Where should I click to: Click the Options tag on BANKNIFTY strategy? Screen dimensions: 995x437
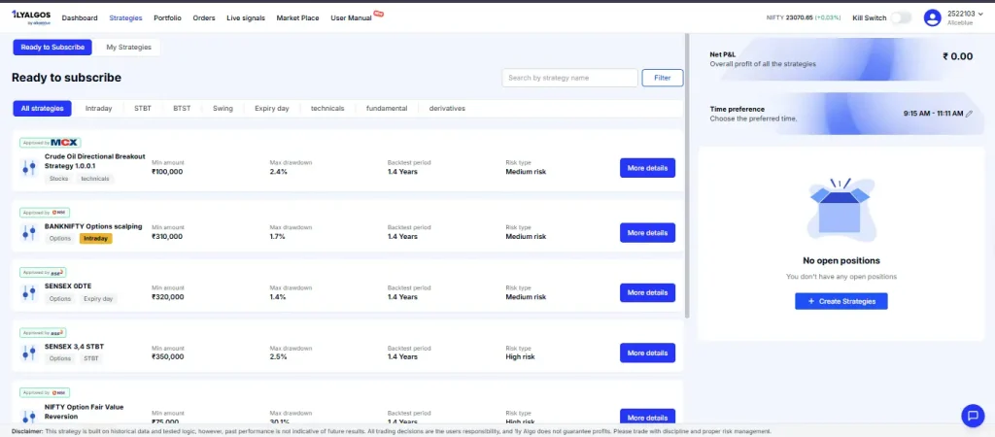click(60, 239)
